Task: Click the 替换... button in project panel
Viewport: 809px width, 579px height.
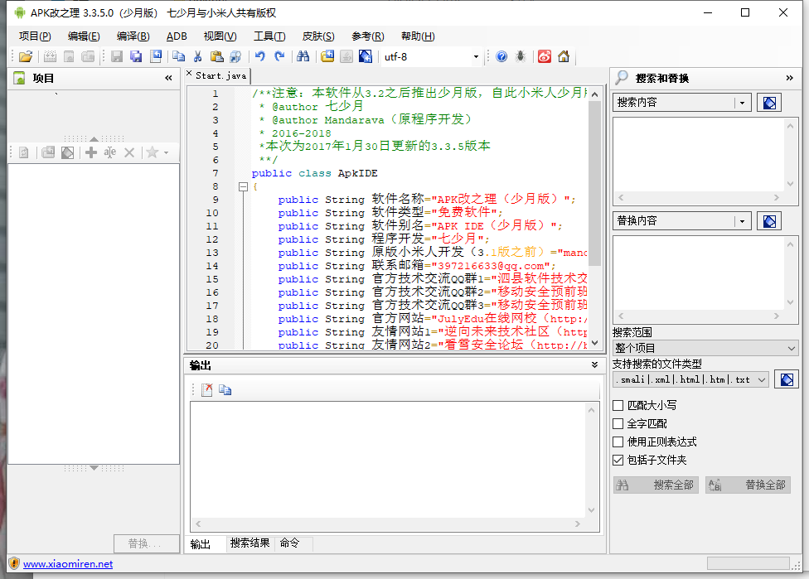Action: click(x=146, y=543)
